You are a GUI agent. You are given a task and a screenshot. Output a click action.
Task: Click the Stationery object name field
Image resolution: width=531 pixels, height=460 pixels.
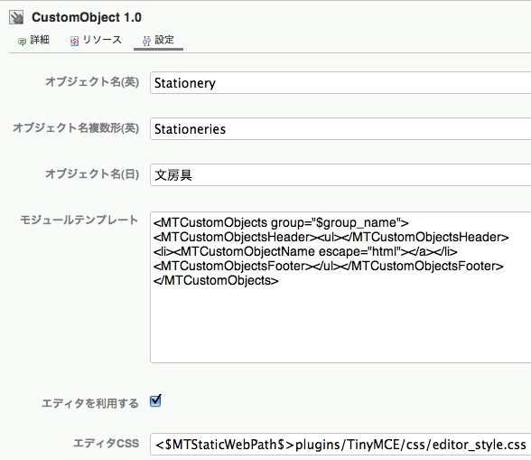tap(340, 83)
